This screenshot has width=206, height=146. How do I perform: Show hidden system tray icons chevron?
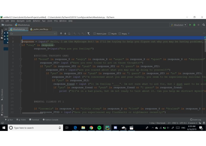coord(153,128)
